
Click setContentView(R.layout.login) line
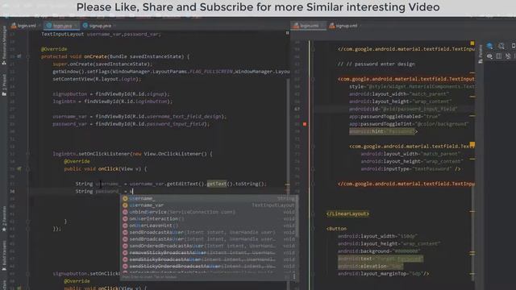coord(97,79)
